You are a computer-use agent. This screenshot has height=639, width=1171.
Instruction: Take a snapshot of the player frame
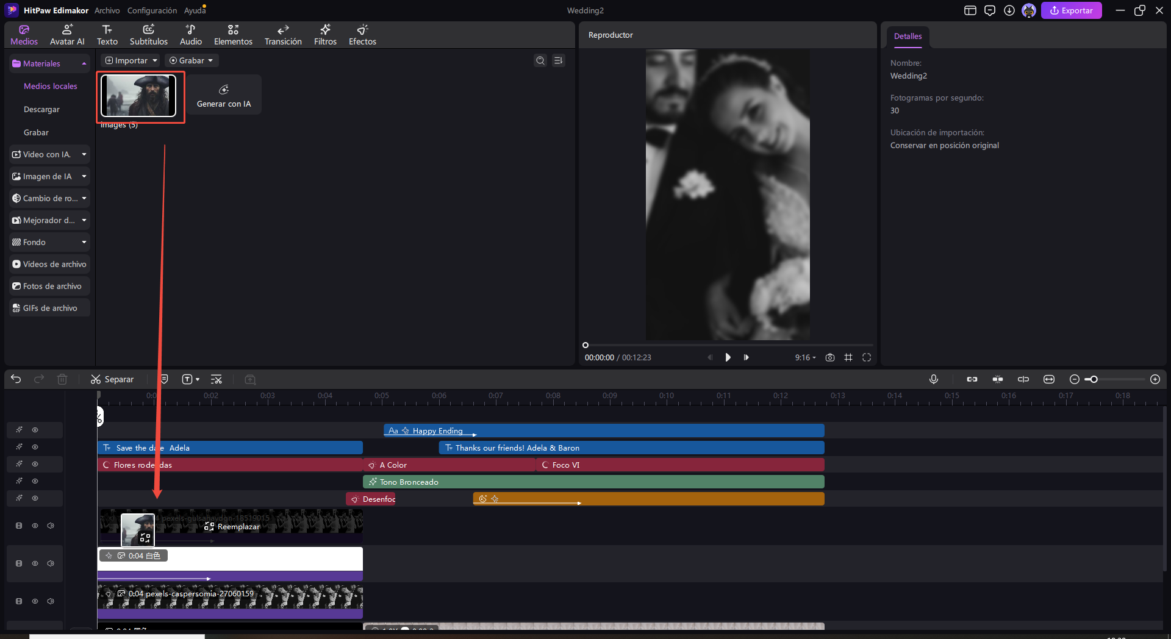(829, 357)
